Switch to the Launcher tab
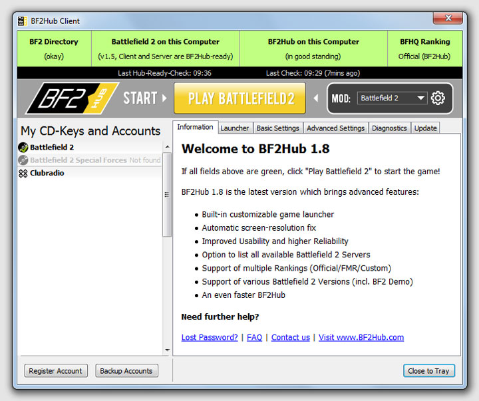 (235, 128)
